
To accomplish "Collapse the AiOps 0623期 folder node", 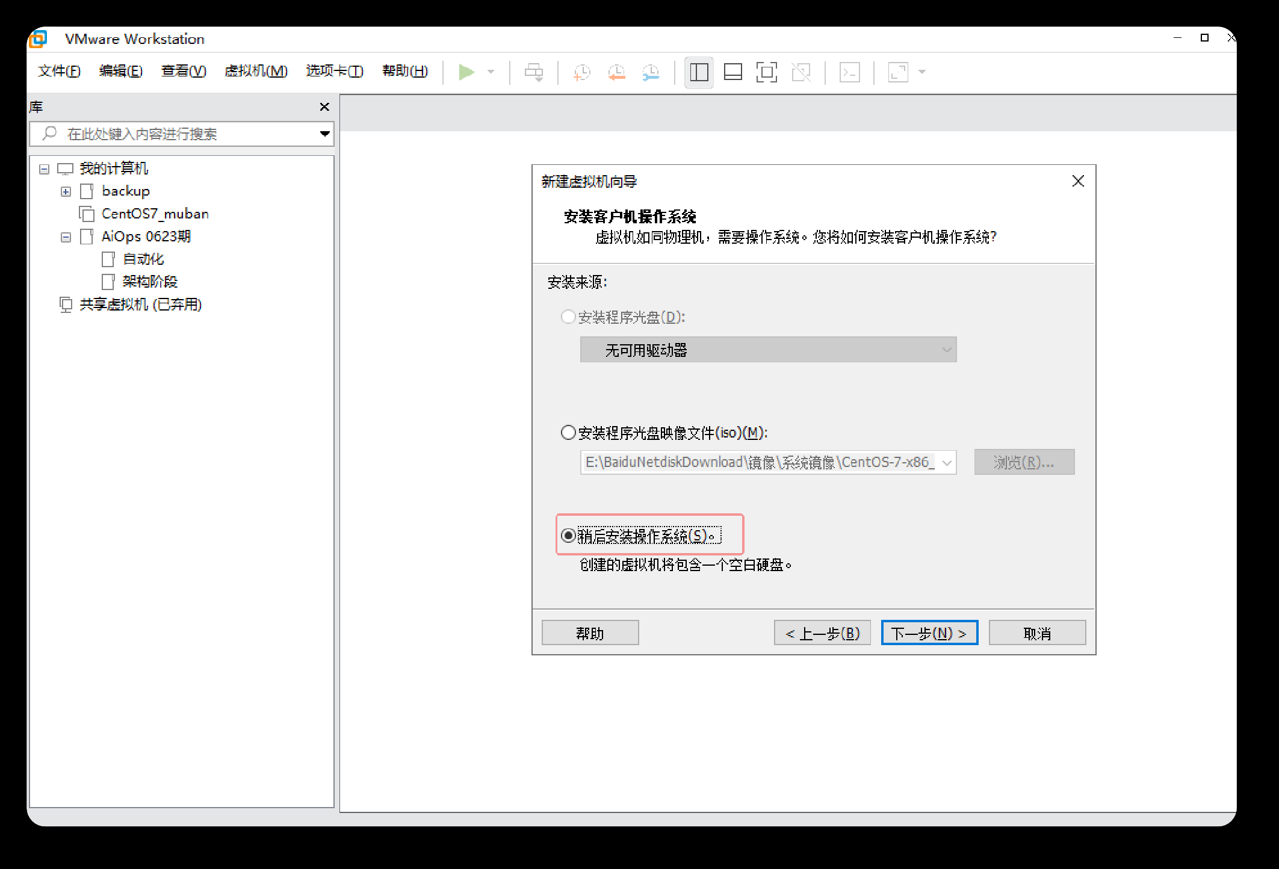I will pyautogui.click(x=66, y=237).
